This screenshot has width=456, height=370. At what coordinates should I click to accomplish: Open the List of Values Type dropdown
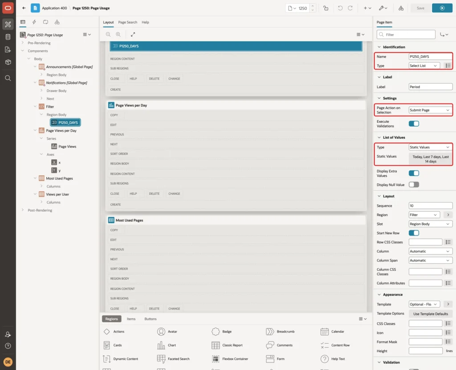[x=431, y=147]
